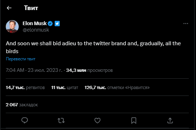
Task: Click the Twitter bird affiliation badge
Action: tap(57, 23)
